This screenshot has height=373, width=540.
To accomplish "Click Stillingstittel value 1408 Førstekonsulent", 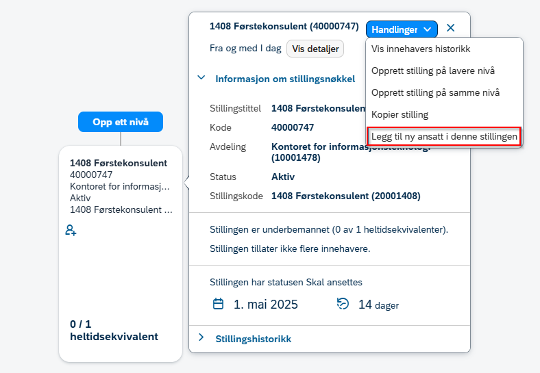I will tap(318, 108).
